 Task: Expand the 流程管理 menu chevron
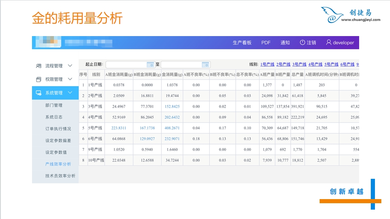(x=70, y=66)
